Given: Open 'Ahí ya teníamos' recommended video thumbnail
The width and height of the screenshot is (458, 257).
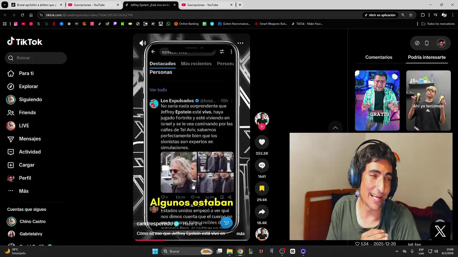Looking at the screenshot, I should click(428, 100).
